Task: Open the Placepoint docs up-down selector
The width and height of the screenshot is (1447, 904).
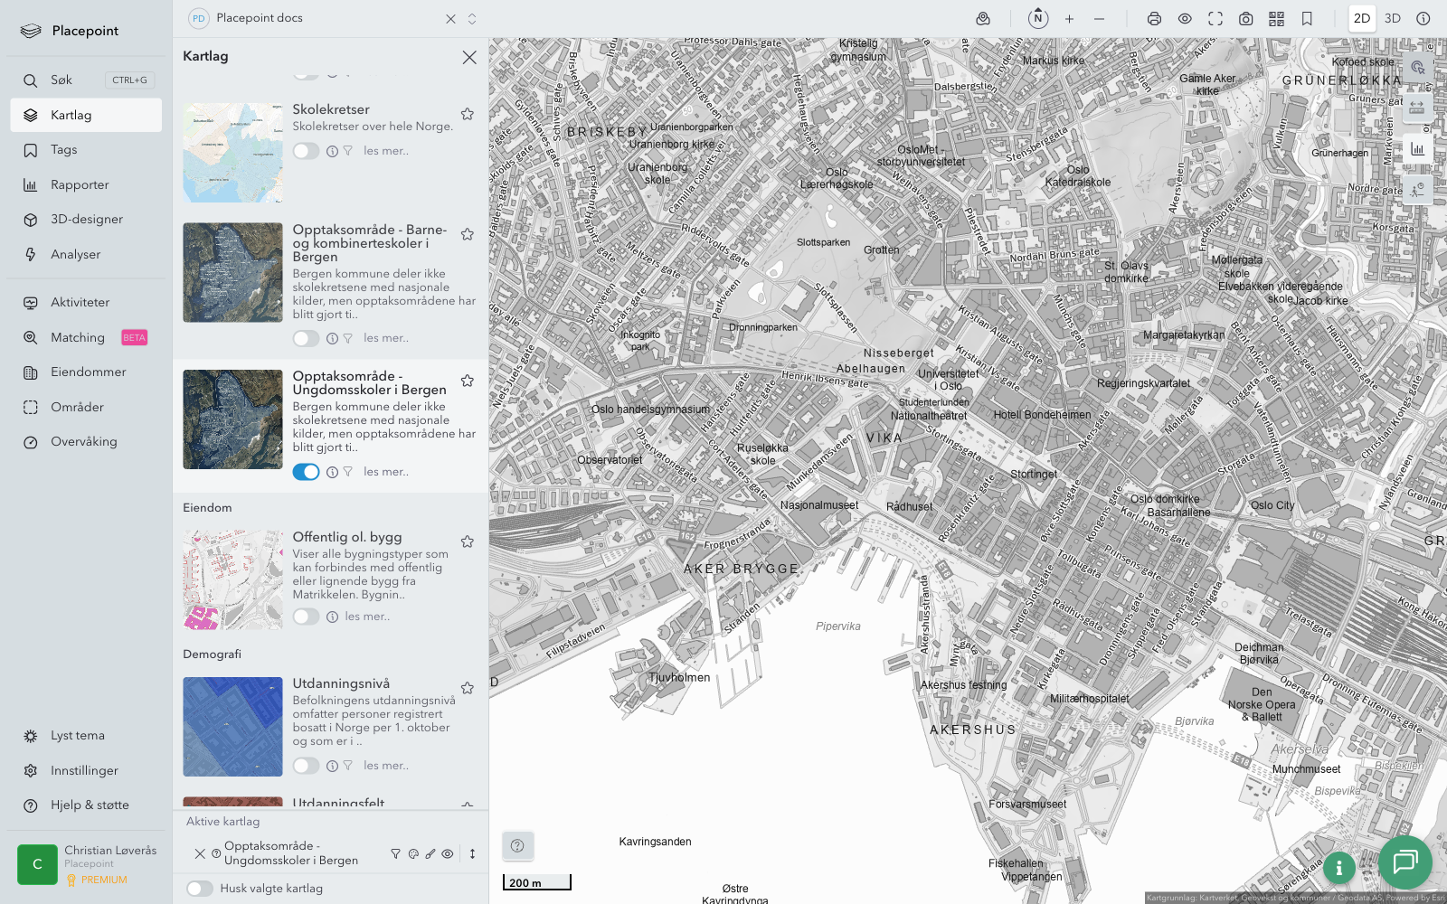Action: 472,19
